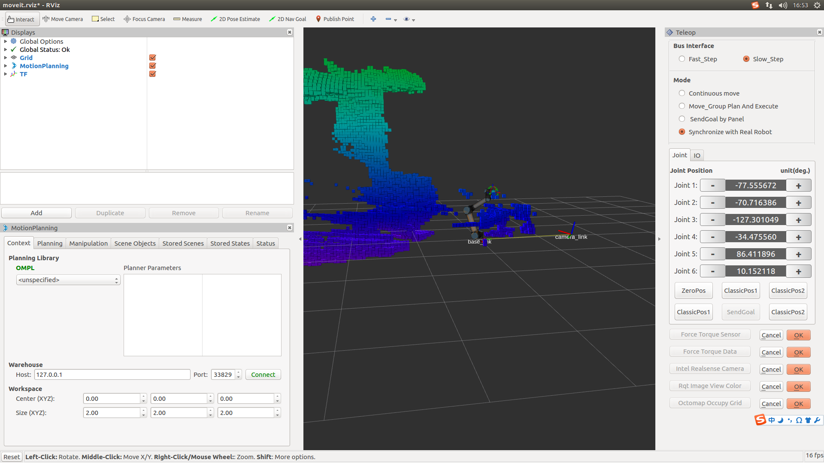Image resolution: width=824 pixels, height=463 pixels.
Task: Open the IO tab in Teleop
Action: coord(697,155)
